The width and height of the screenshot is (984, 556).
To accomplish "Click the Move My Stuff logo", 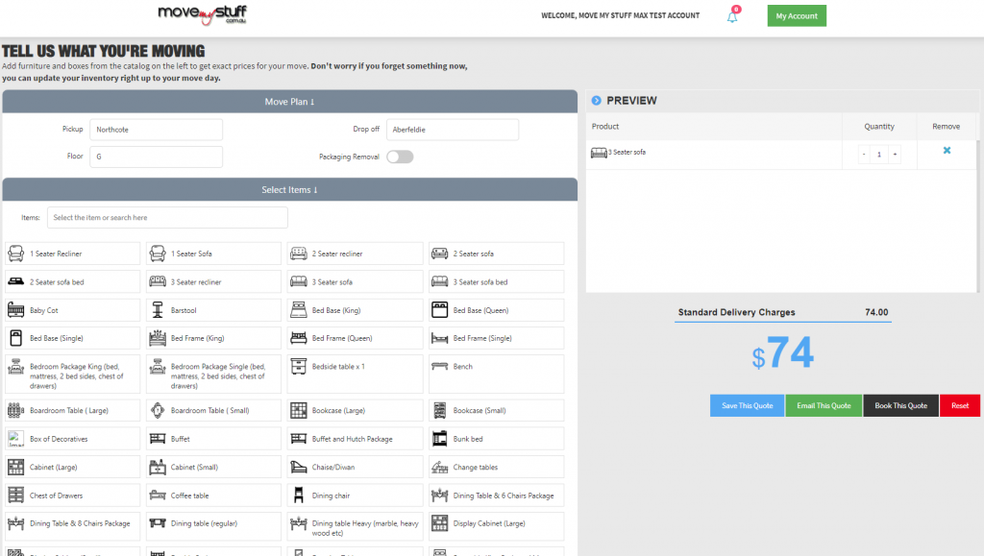I will coord(202,14).
